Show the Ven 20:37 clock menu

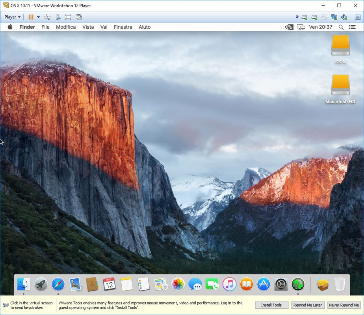coord(320,27)
